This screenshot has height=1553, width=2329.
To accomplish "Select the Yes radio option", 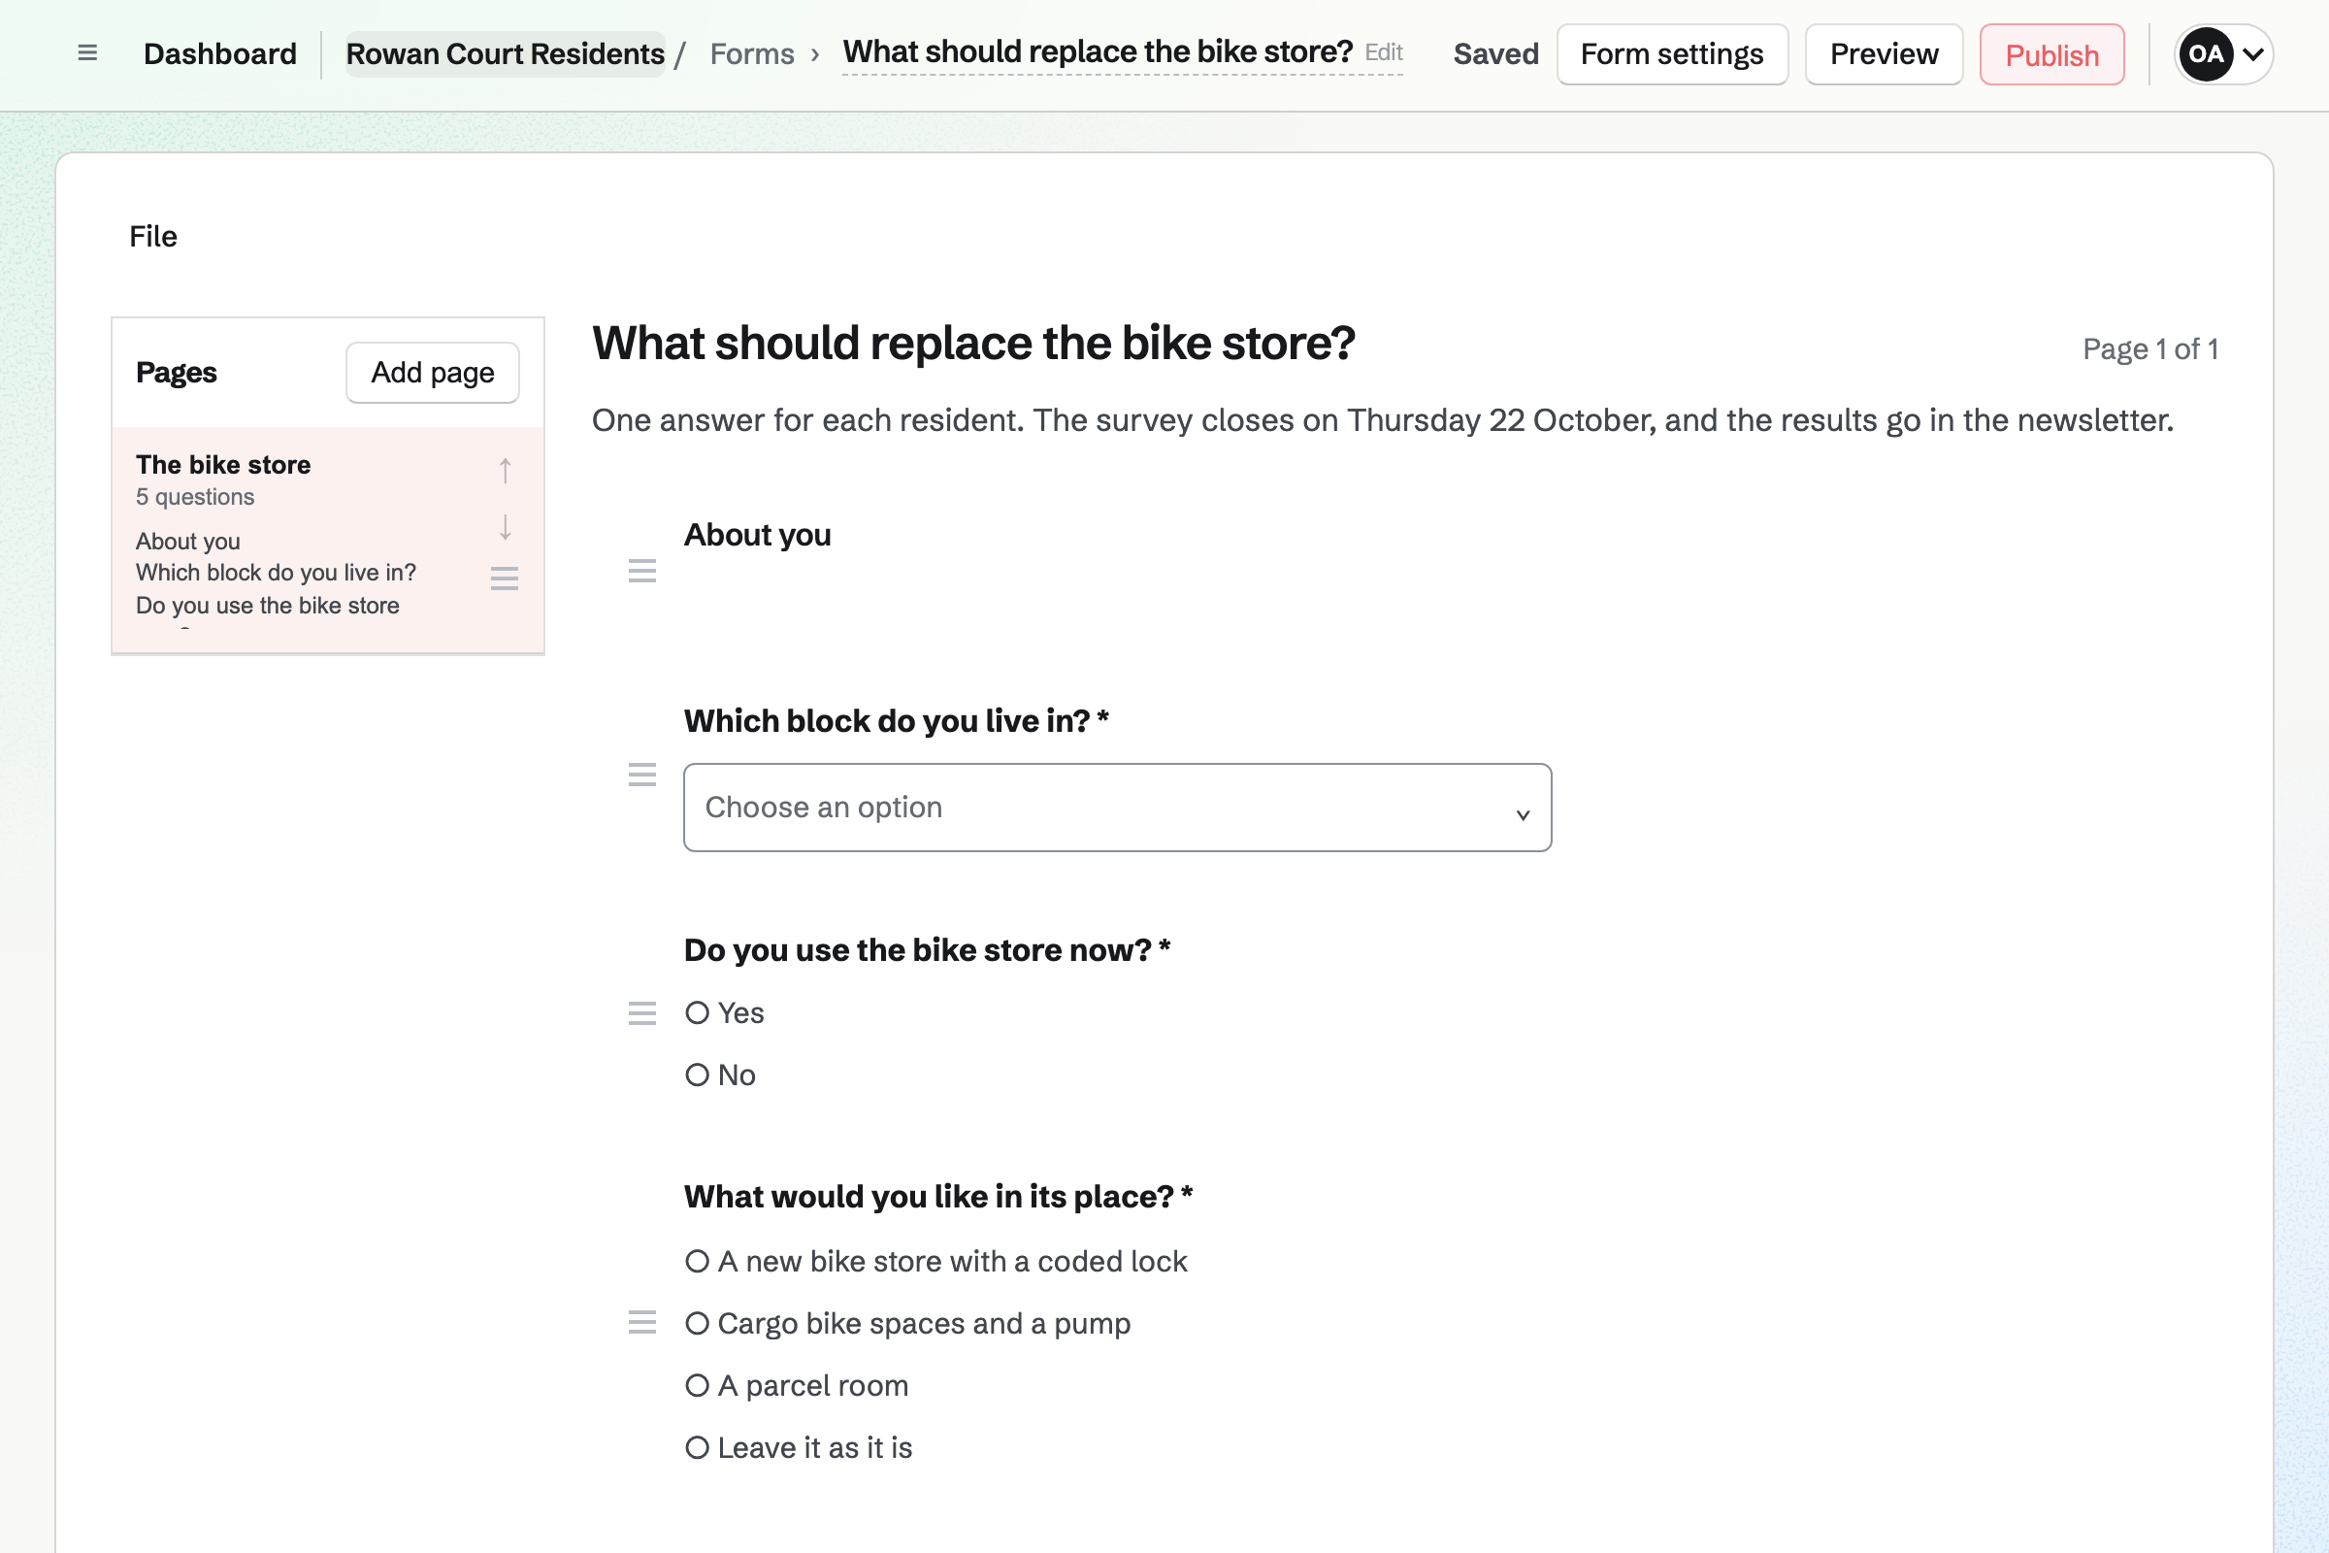I will point(697,1013).
